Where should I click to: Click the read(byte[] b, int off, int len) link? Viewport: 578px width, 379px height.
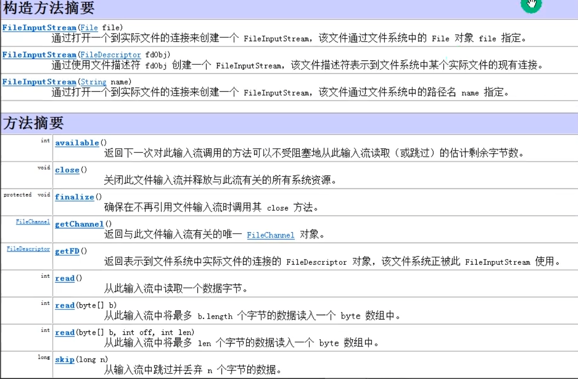tap(64, 332)
